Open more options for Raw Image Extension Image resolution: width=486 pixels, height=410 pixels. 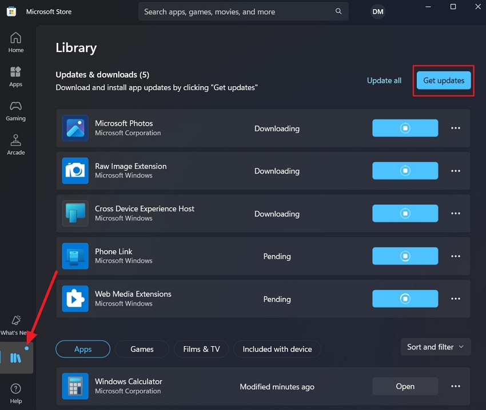456,171
